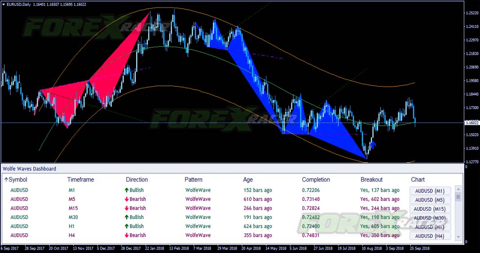Click 'Yes, 350 bars ago' breakout cell
The image size is (480, 253).
[x=380, y=235]
